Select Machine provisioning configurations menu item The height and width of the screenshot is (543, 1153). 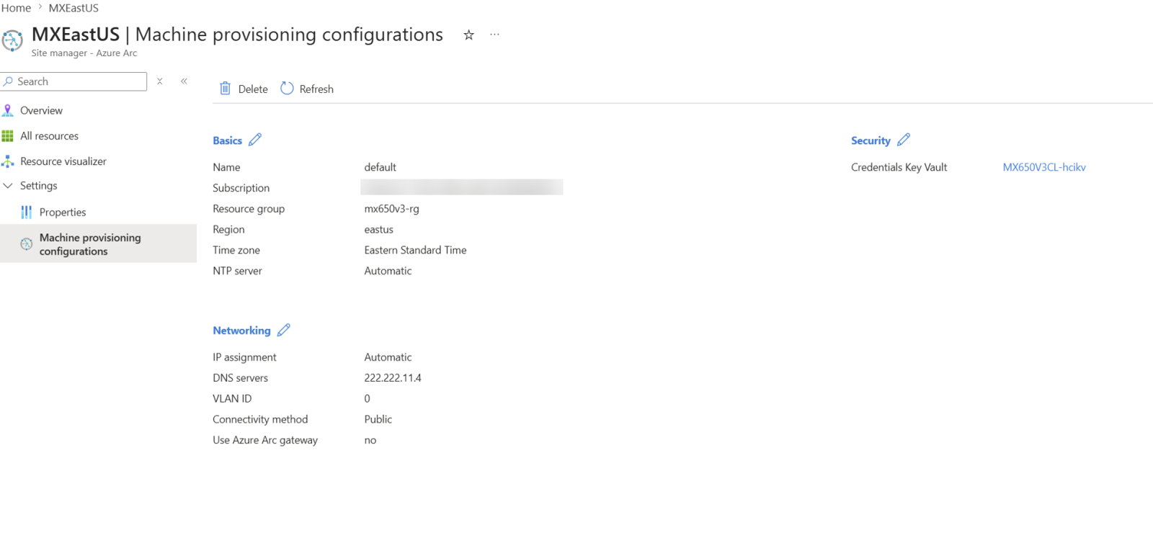[98, 244]
